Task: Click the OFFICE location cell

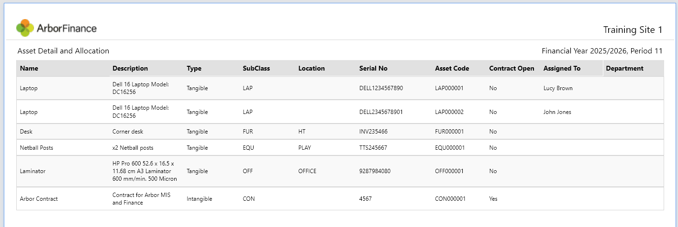Action: [307, 171]
